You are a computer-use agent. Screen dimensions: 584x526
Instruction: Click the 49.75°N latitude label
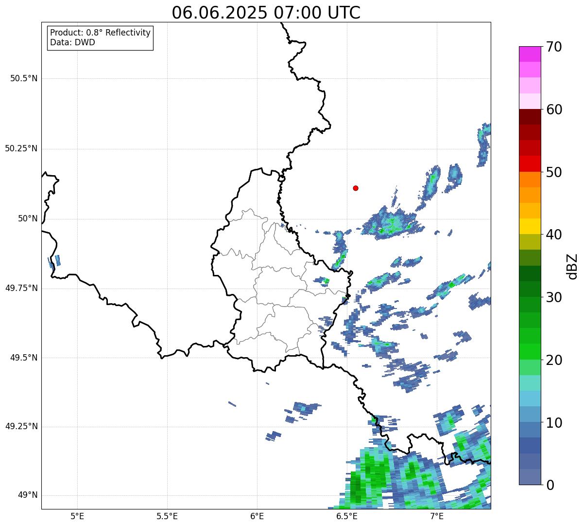pyautogui.click(x=21, y=288)
